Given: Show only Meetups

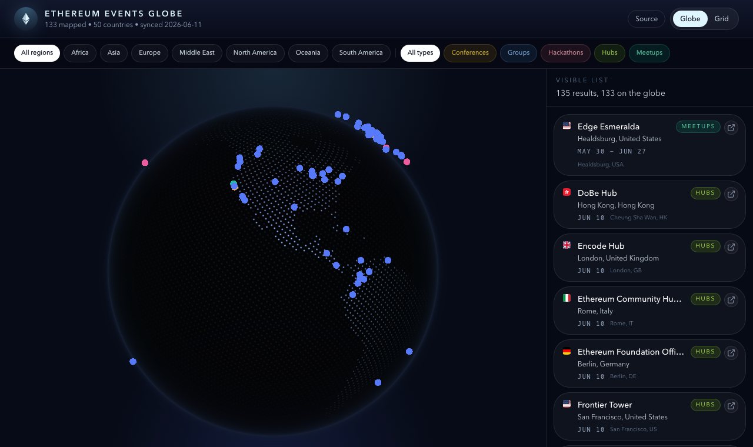Looking at the screenshot, I should (649, 53).
